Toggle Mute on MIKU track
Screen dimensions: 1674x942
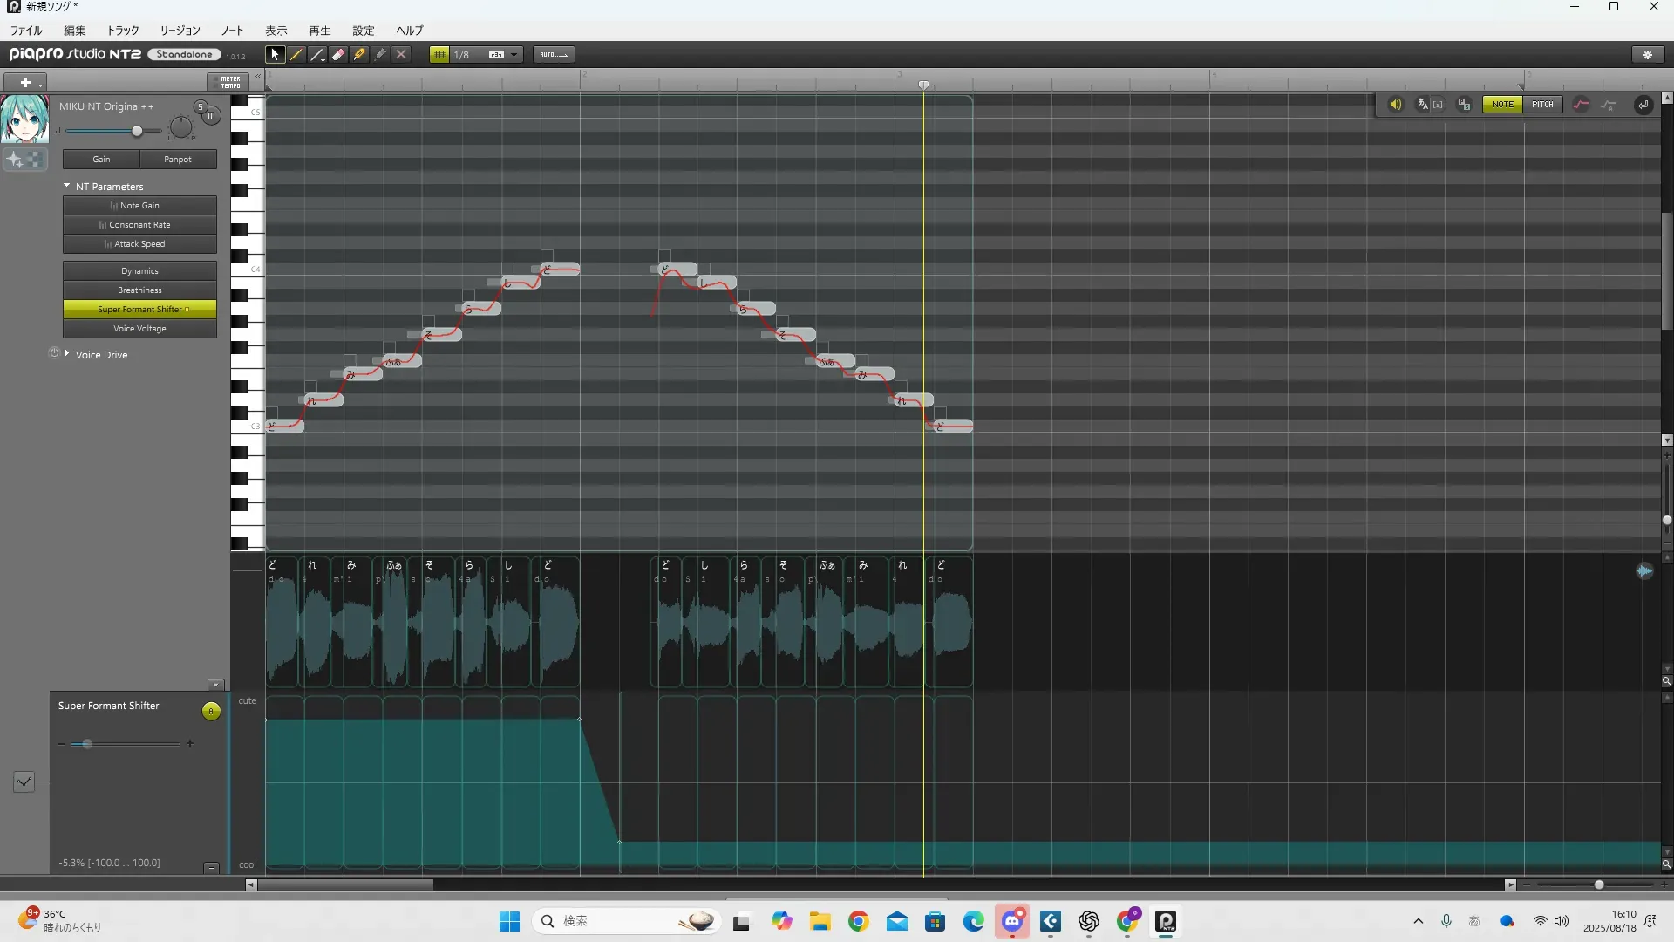tap(211, 115)
